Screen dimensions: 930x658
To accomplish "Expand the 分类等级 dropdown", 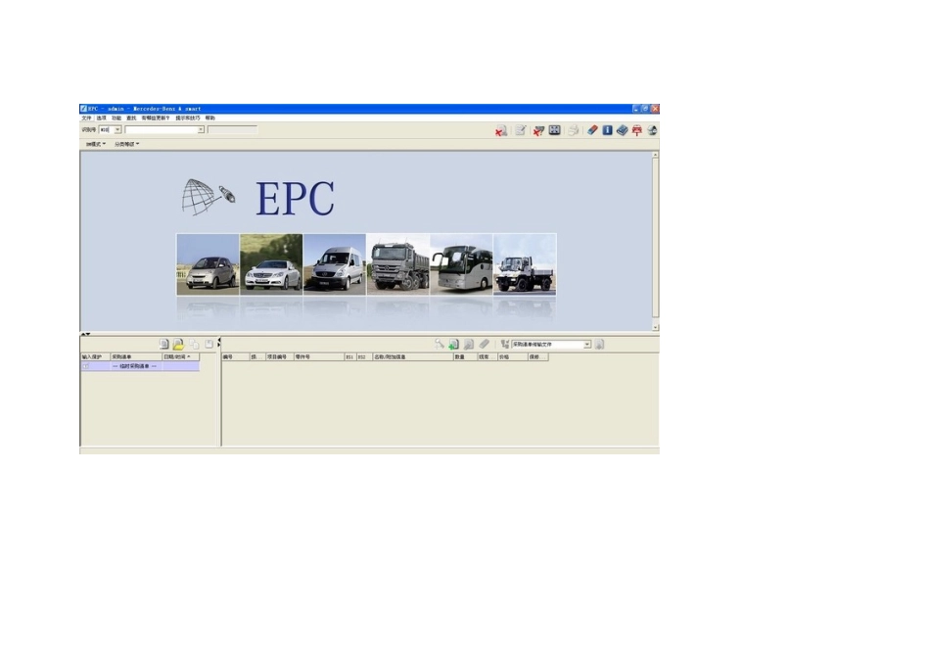I will click(x=126, y=144).
